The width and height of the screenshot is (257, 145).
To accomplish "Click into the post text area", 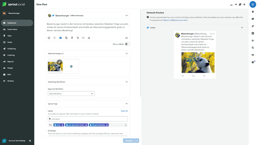I will click(x=88, y=27).
